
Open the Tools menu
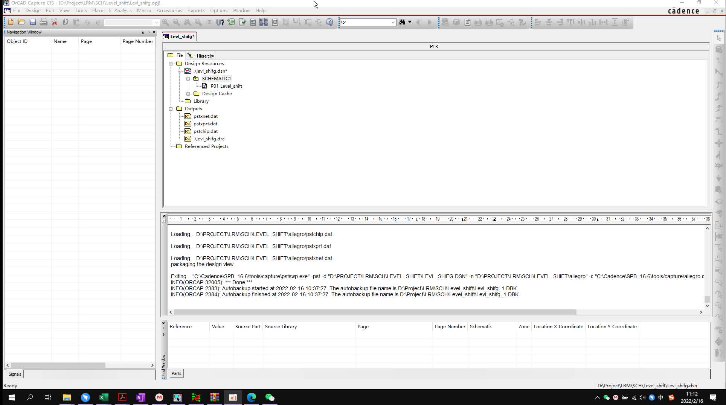[81, 11]
